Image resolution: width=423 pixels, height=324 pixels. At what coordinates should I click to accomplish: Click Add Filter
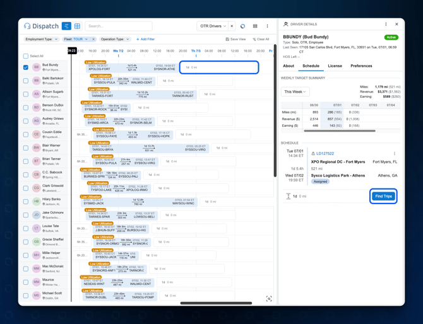(145, 39)
